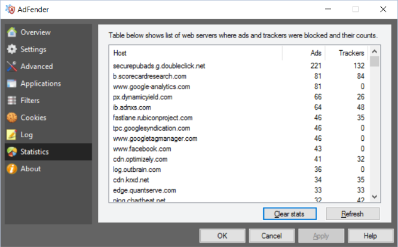
Task: Refresh the statistics table
Action: pyautogui.click(x=353, y=214)
